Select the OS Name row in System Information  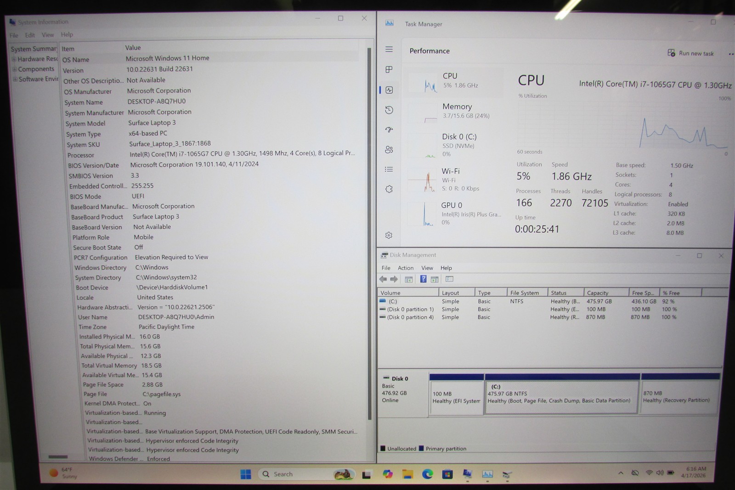click(209, 59)
